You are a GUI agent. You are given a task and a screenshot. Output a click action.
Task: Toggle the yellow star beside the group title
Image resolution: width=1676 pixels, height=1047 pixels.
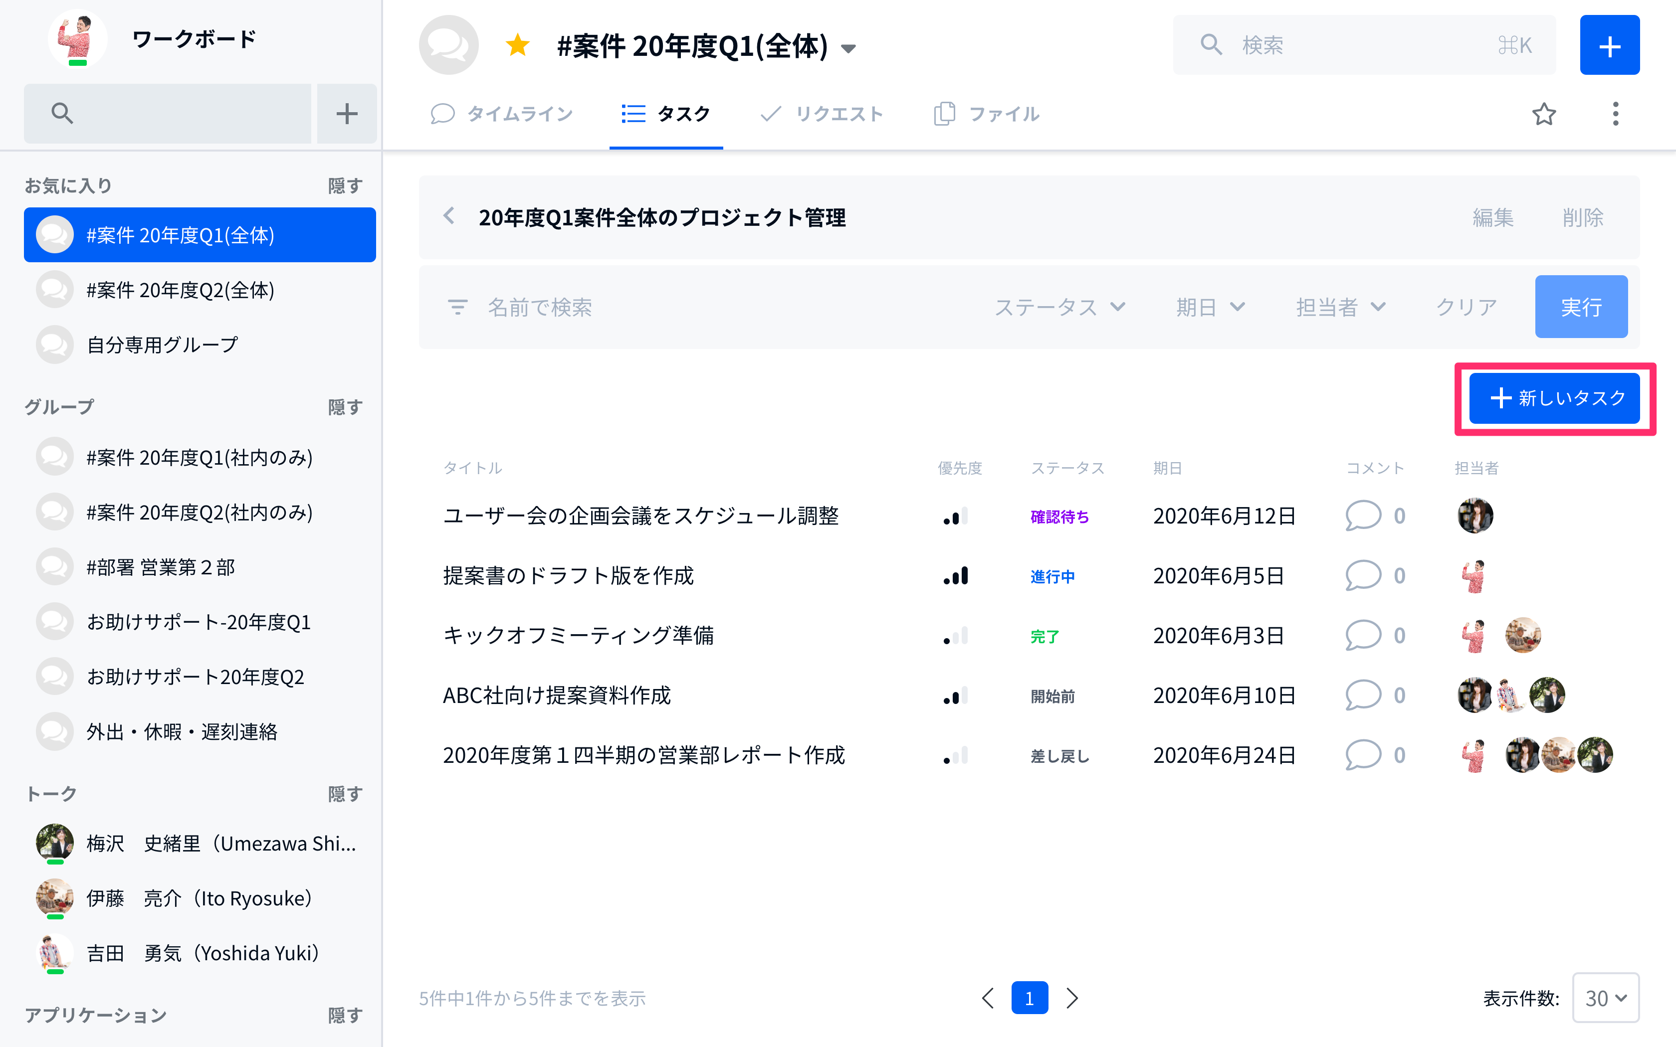coord(517,46)
